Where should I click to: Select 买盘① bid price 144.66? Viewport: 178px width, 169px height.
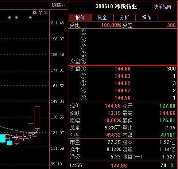[123, 69]
